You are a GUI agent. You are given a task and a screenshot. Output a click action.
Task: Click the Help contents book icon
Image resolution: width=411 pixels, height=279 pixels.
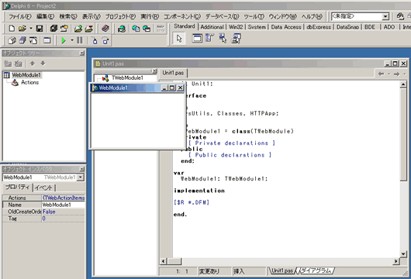click(x=105, y=29)
